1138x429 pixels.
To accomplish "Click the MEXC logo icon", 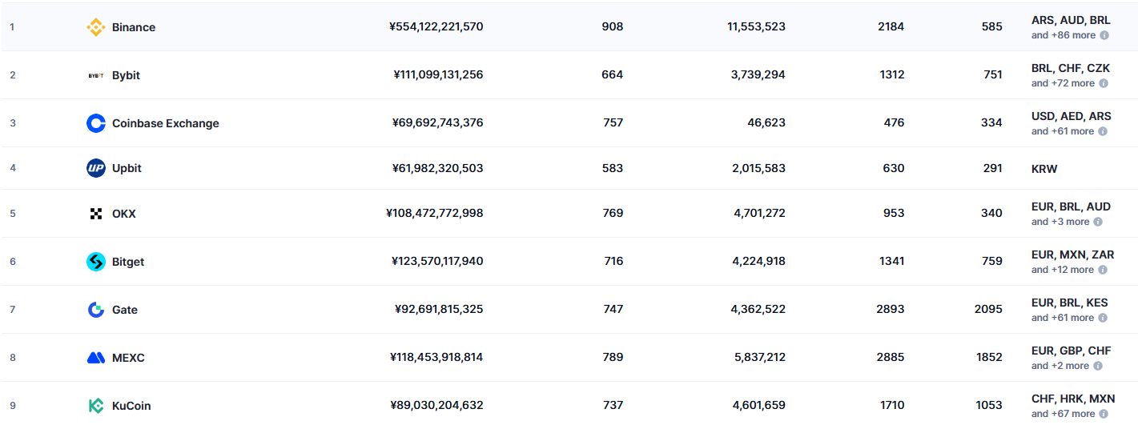I will tap(95, 358).
